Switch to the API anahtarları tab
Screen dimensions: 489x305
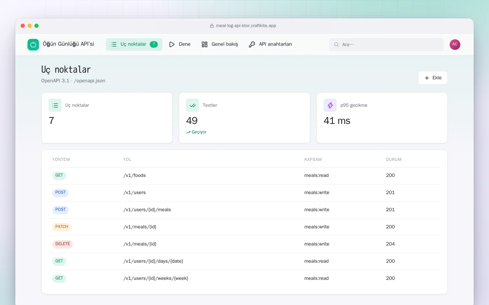click(270, 44)
